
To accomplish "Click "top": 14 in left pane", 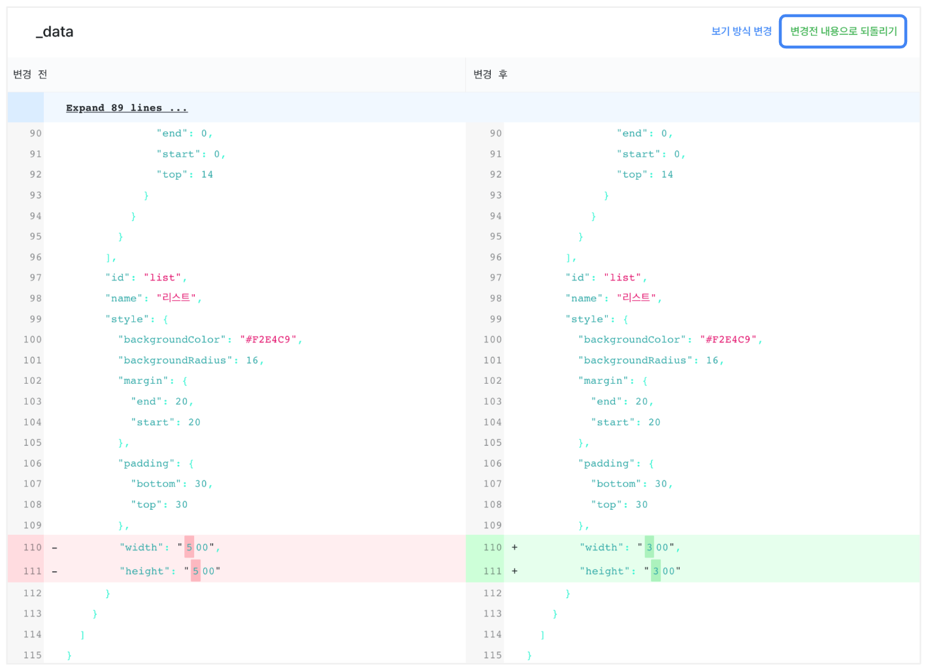I will coord(185,175).
